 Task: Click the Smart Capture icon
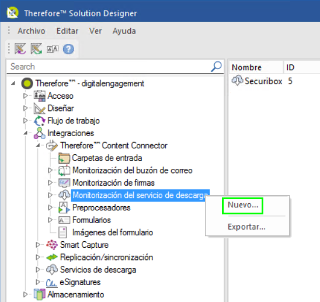point(52,245)
